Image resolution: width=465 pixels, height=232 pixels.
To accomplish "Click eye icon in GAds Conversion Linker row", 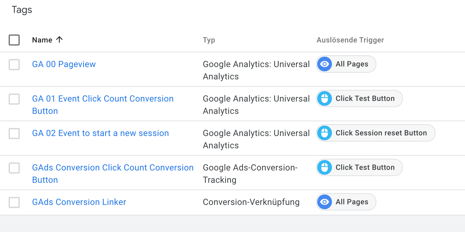I will [324, 202].
